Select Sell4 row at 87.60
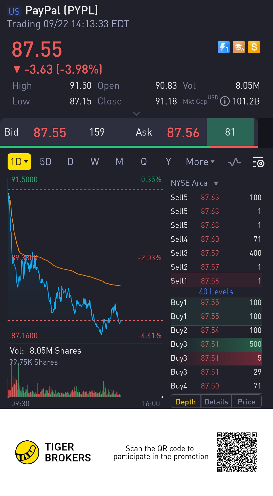Image resolution: width=273 pixels, height=496 pixels. [216, 239]
